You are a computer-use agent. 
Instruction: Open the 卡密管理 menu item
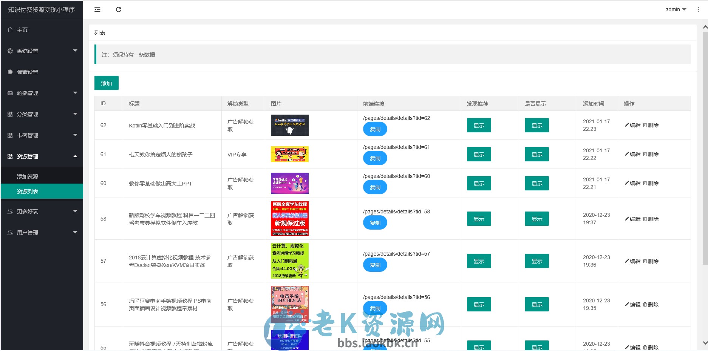pos(42,135)
